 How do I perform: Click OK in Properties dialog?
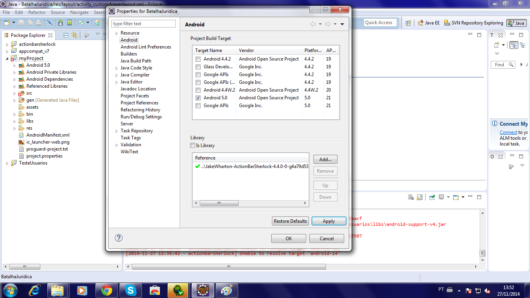(x=289, y=239)
